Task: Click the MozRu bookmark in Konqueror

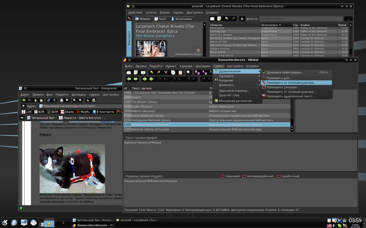Action: click(83, 112)
